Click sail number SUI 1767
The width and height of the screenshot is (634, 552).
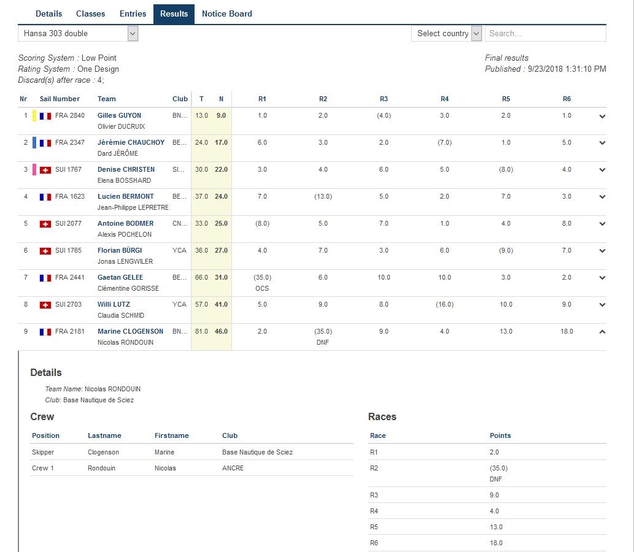tap(68, 170)
